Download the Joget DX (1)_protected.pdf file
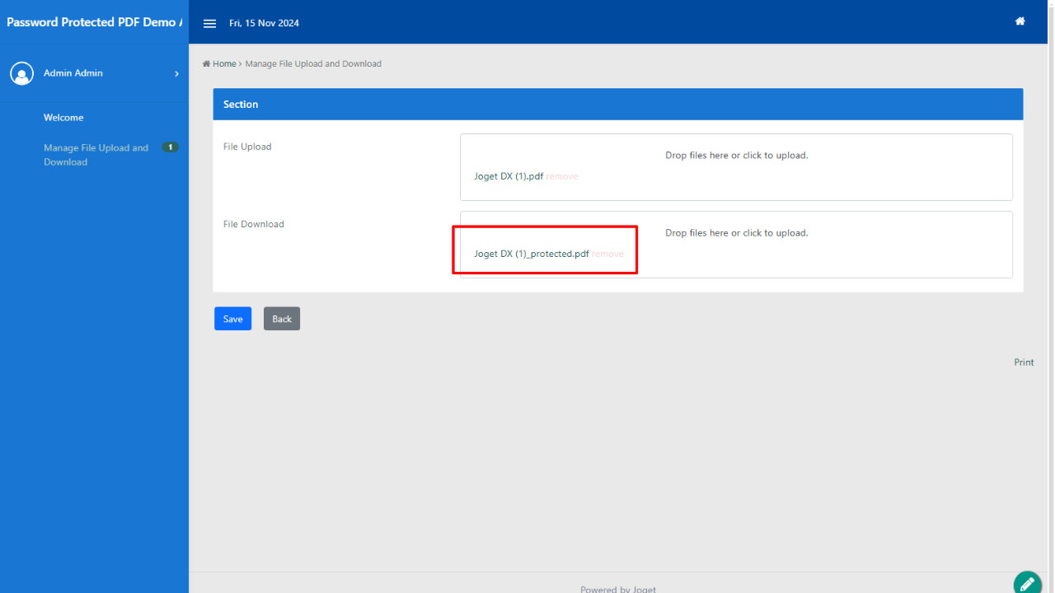The image size is (1055, 593). coord(531,254)
